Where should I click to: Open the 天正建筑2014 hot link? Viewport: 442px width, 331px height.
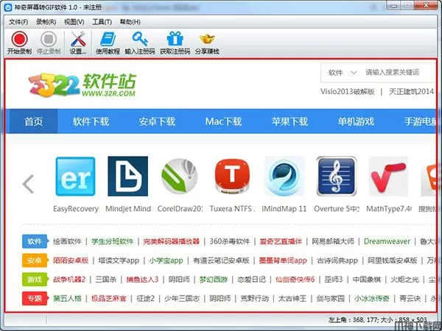pos(411,91)
